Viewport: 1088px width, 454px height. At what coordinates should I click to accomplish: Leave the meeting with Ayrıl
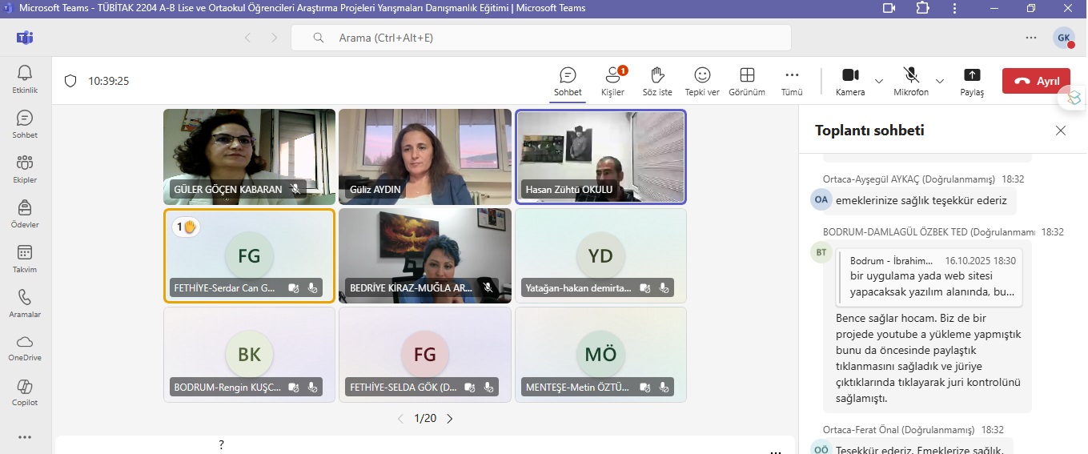pos(1036,81)
